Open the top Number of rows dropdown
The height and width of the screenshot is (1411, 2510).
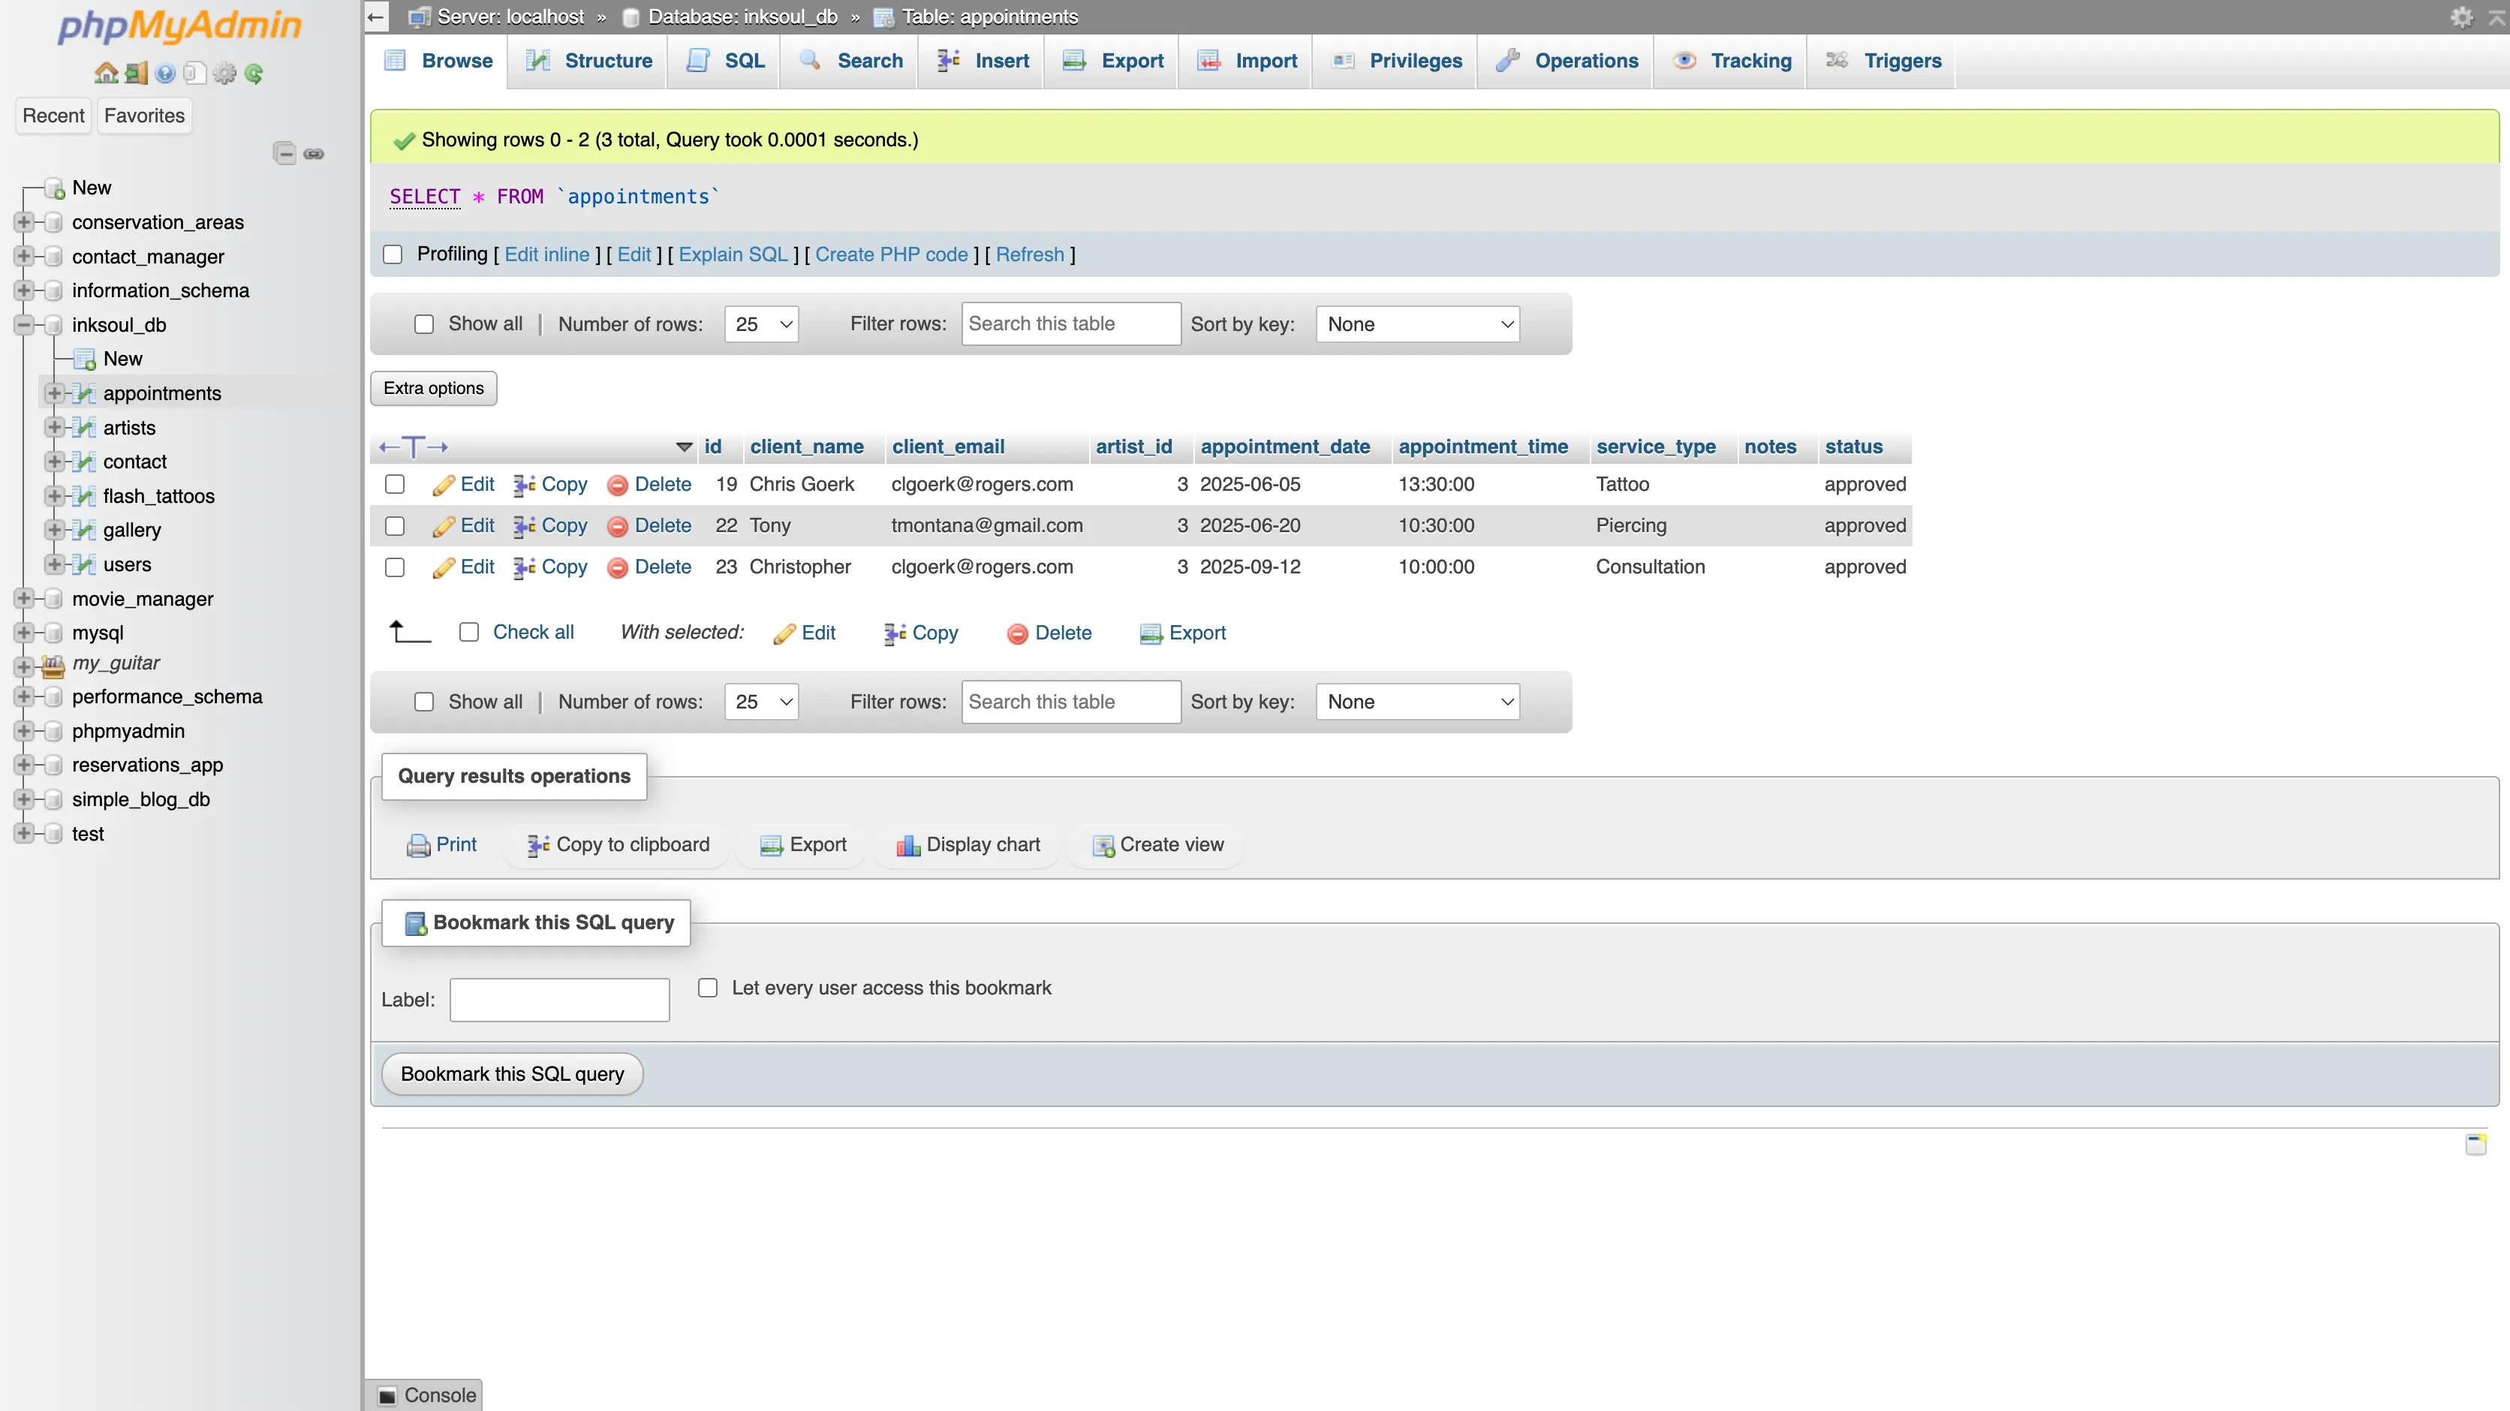[762, 324]
